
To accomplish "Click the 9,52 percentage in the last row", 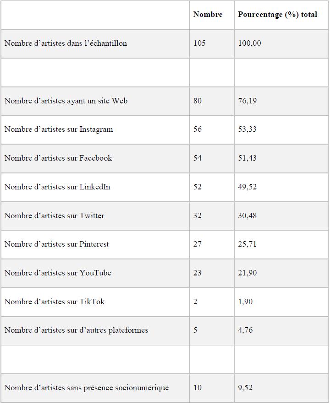I will pos(245,388).
